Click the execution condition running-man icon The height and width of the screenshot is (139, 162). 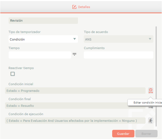(151, 121)
